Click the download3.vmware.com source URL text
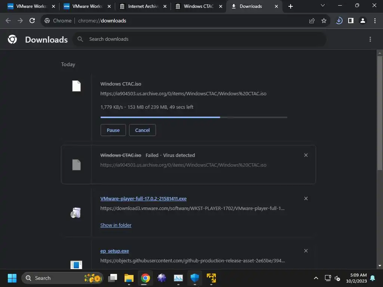The height and width of the screenshot is (287, 383). tap(192, 209)
